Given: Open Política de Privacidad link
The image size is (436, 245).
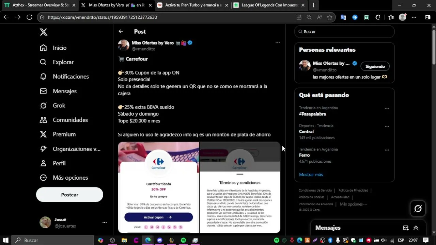Looking at the screenshot, I should (353, 191).
